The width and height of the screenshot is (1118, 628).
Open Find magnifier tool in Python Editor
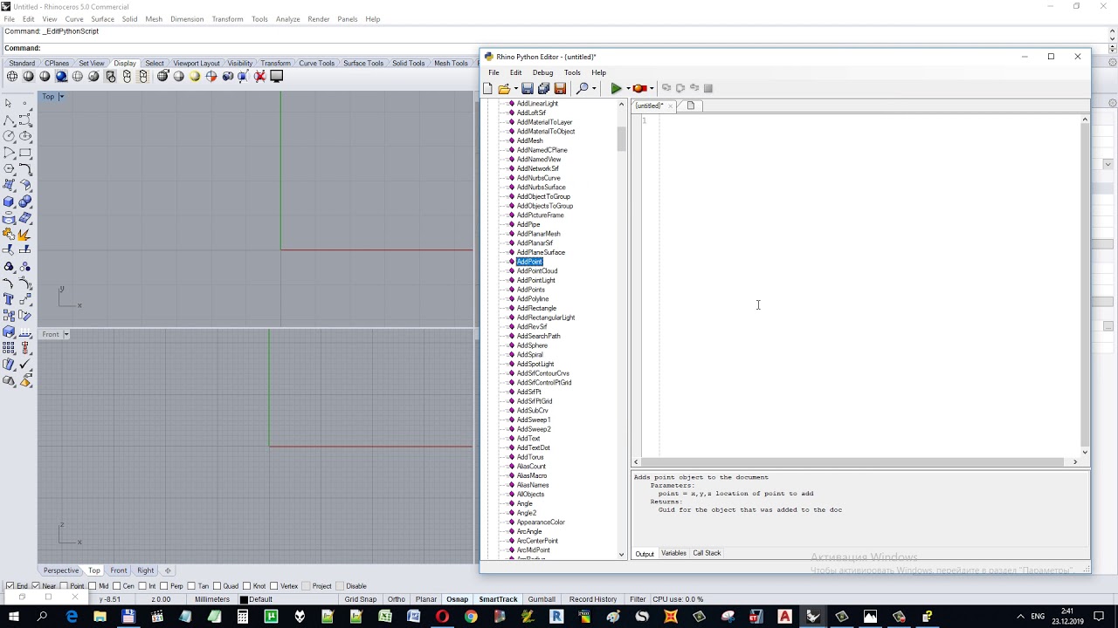coord(583,88)
